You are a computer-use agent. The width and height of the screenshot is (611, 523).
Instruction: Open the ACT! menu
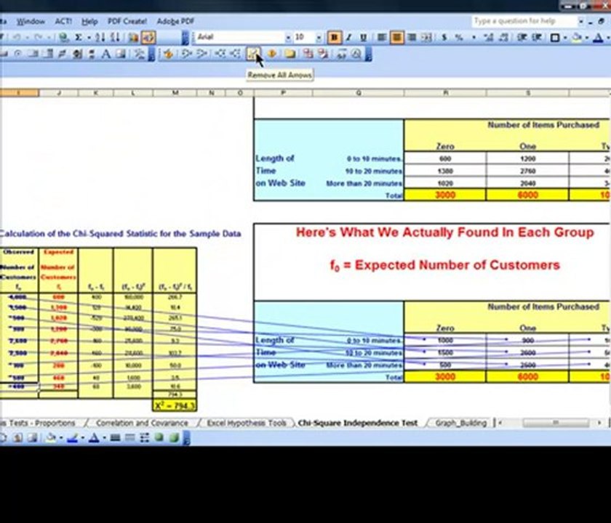coord(63,21)
